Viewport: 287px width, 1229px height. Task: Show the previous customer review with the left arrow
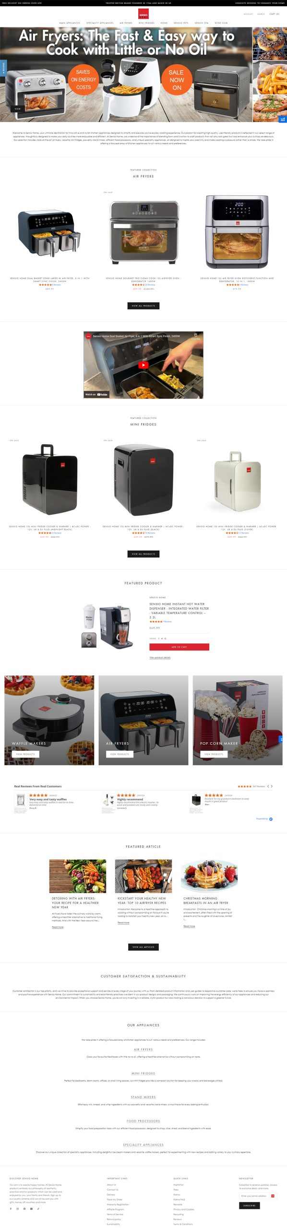(x=268, y=786)
